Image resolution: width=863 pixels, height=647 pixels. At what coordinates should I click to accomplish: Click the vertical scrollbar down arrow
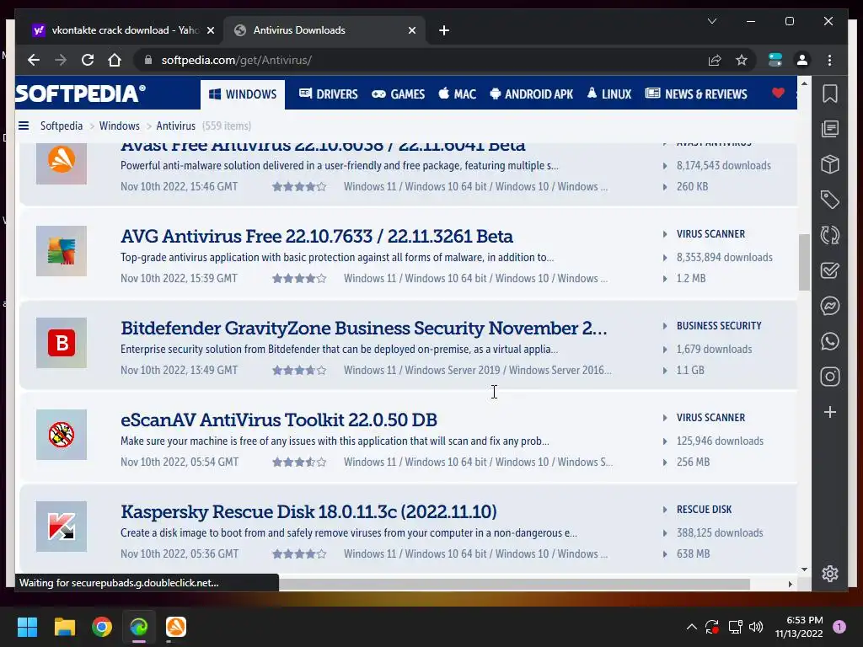pyautogui.click(x=804, y=569)
